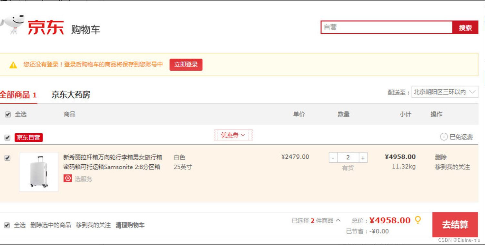Viewport: 485px width, 245px height.
Task: Click the 选服务 text link
Action: [x=84, y=179]
